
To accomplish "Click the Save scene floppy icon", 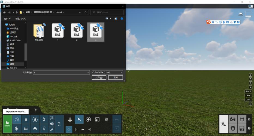I will [x=242, y=128].
